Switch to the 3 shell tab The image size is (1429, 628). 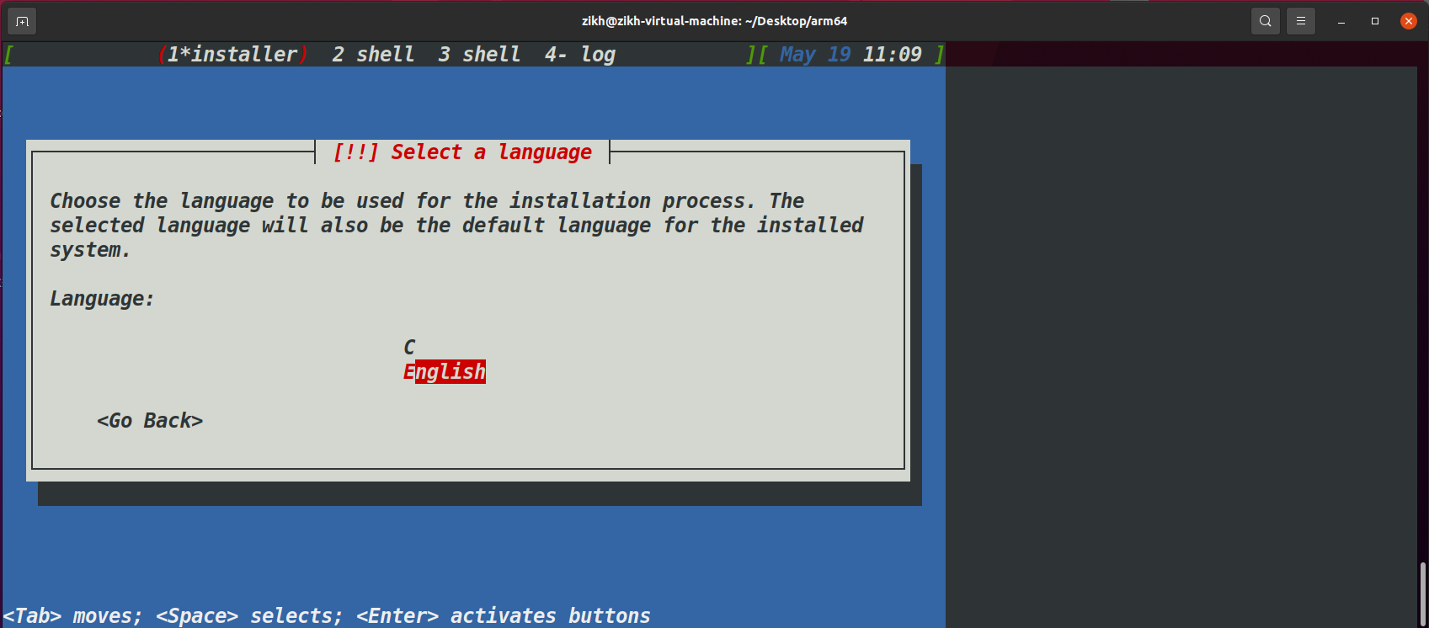[479, 55]
